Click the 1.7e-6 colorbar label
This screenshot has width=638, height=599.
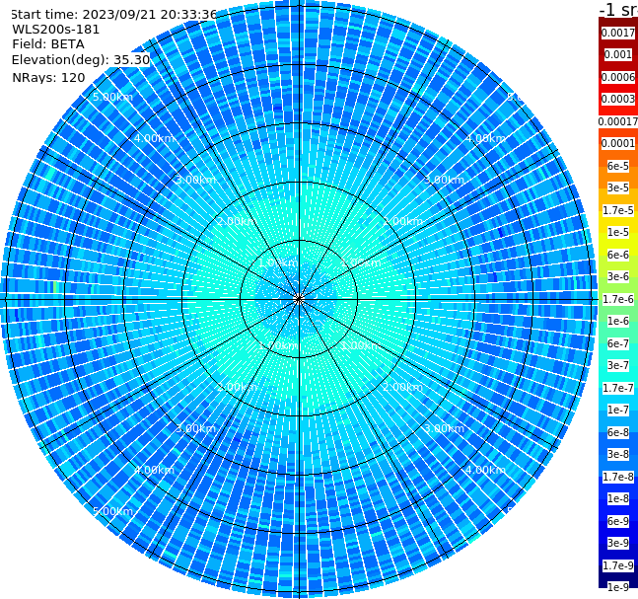[x=618, y=299]
